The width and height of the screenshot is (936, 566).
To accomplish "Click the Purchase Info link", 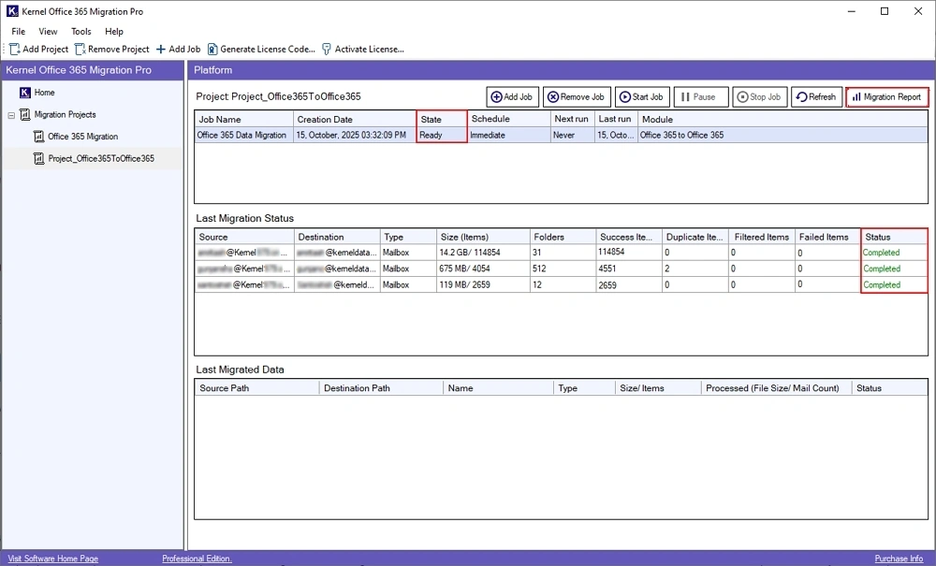I will pyautogui.click(x=899, y=559).
